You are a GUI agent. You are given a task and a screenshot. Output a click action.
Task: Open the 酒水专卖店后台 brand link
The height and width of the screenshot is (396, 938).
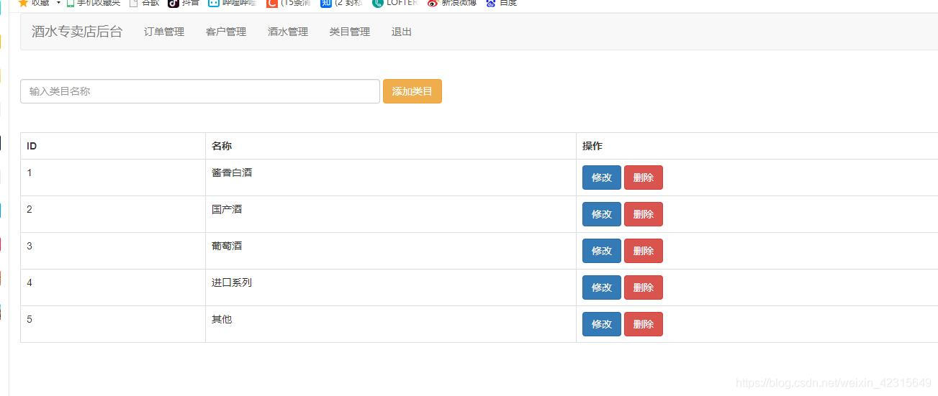[77, 32]
